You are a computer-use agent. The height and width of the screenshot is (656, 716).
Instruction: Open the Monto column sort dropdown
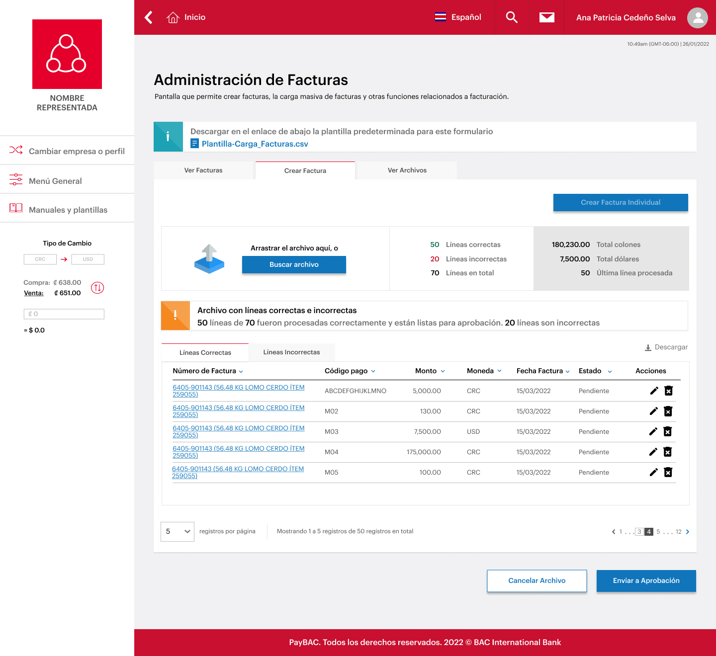442,371
